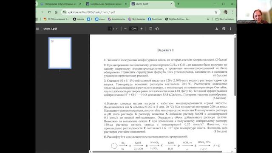272x153 pixels.
Task: Toggle the PDF sidebar menu icon
Action: tap(37, 28)
